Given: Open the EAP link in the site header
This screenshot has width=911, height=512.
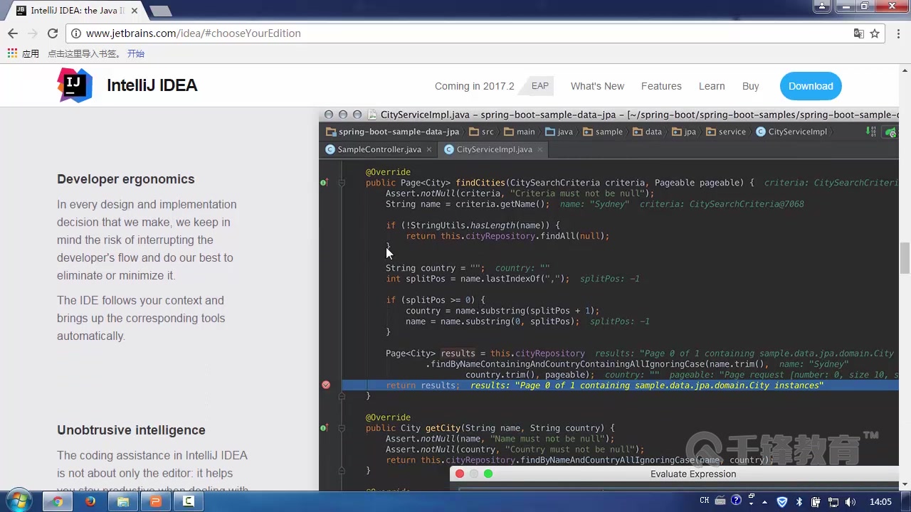Looking at the screenshot, I should coord(539,86).
